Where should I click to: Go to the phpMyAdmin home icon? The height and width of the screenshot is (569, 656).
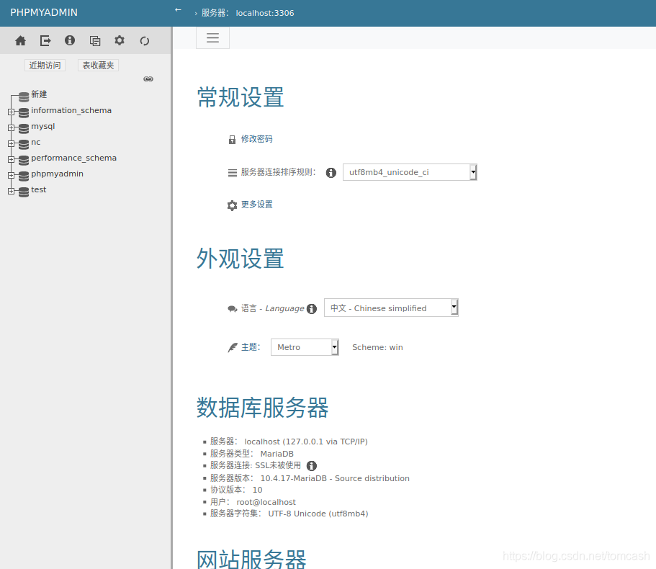(20, 40)
